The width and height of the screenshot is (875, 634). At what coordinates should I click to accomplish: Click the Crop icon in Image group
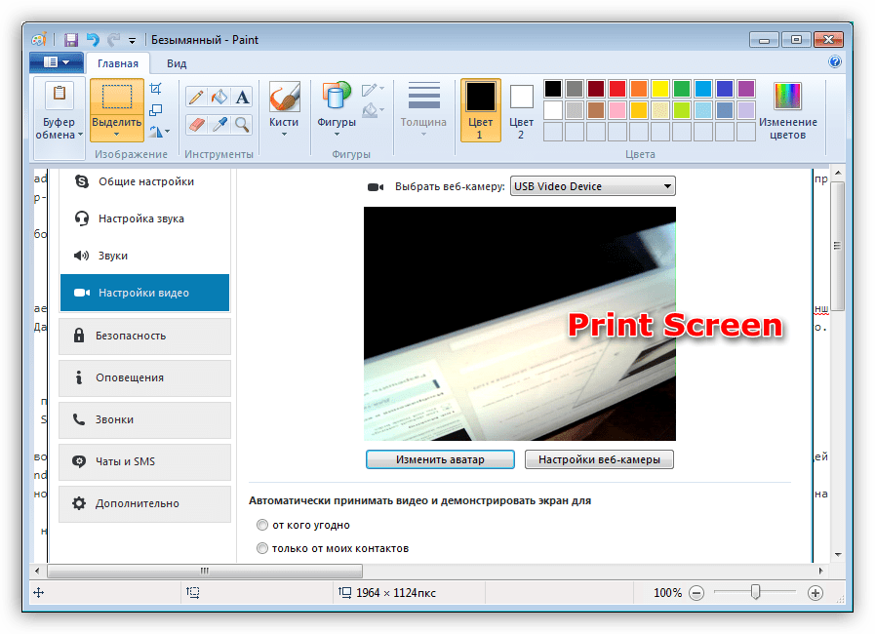point(156,90)
